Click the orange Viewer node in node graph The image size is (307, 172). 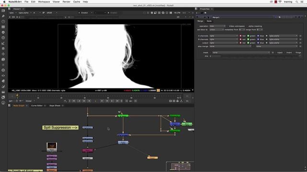pyautogui.click(x=153, y=158)
